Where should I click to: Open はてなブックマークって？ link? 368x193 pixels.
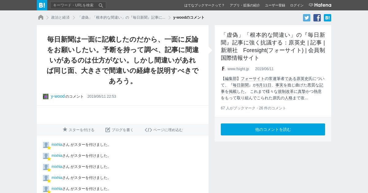point(204,5)
